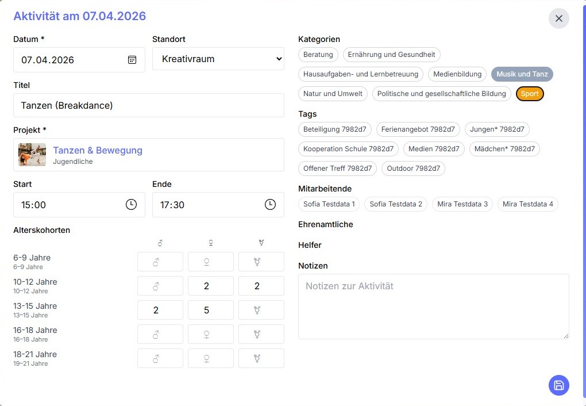Viewport: 586px width, 406px height.
Task: Open the Standort dropdown showing Kreativraum
Action: 218,59
